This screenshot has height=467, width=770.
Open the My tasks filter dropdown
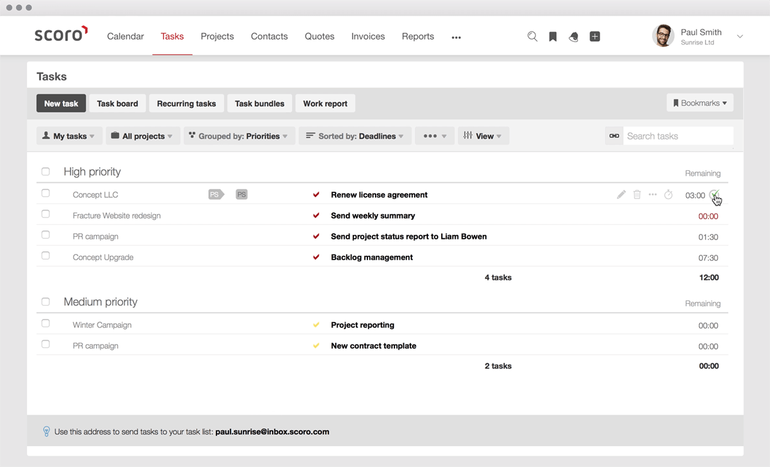pos(69,136)
